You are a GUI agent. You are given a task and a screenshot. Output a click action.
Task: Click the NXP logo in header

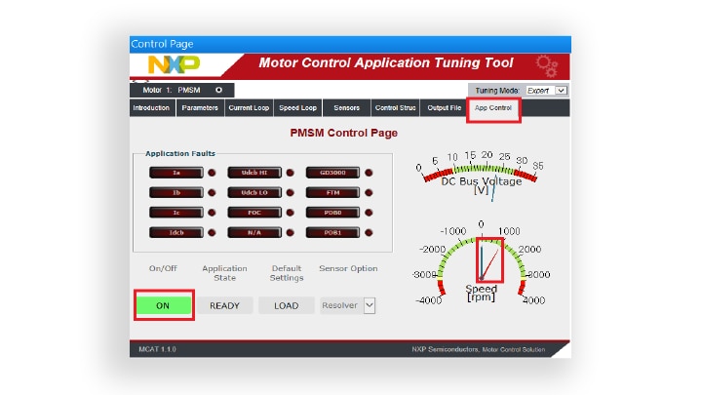click(174, 64)
